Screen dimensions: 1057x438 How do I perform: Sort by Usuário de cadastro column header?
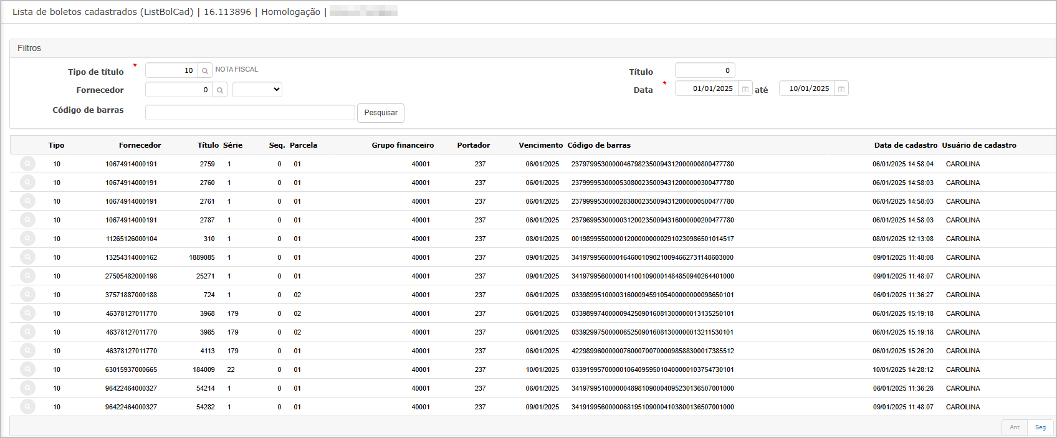pyautogui.click(x=979, y=145)
